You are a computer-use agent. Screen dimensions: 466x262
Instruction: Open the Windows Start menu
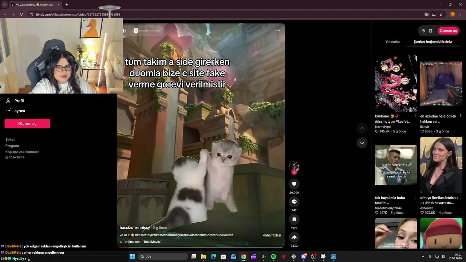[132, 257]
